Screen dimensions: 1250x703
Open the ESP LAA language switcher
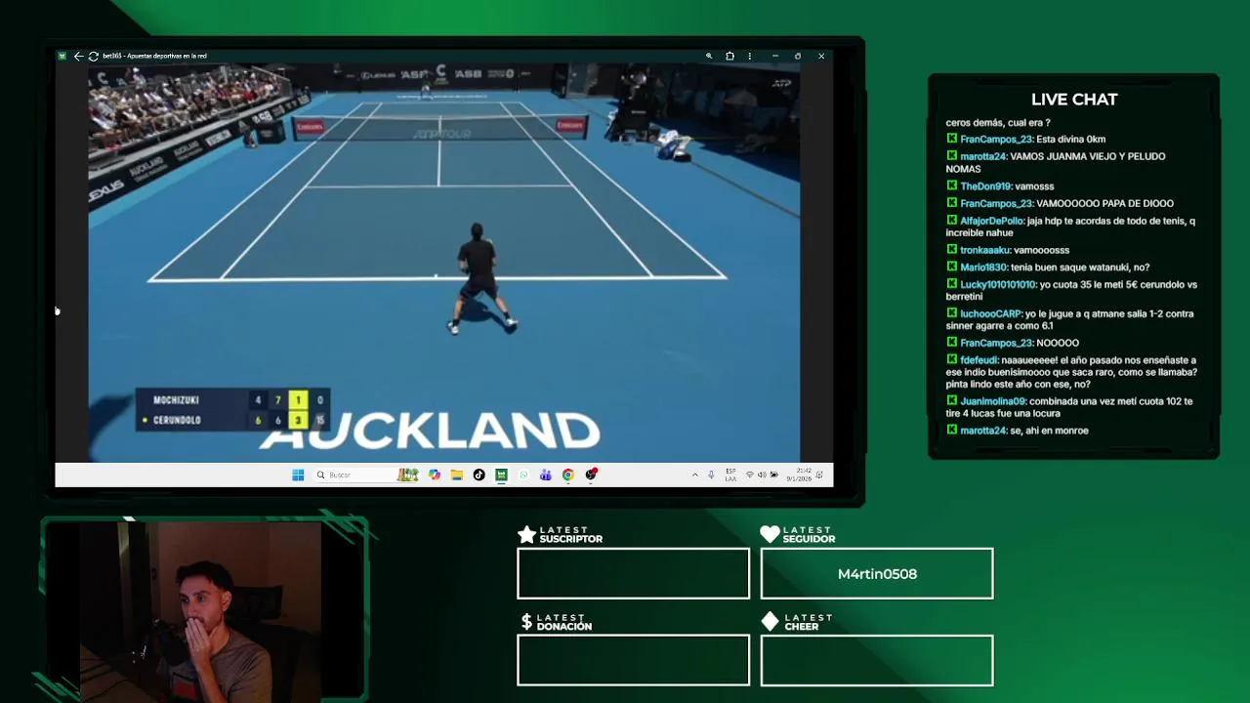tap(730, 475)
